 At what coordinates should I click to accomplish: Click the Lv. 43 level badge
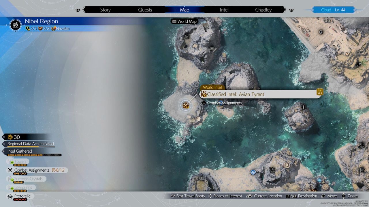[x=319, y=92]
